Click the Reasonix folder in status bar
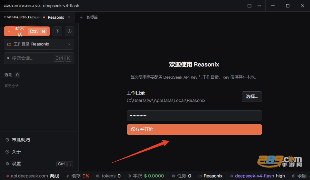 pyautogui.click(x=211, y=176)
